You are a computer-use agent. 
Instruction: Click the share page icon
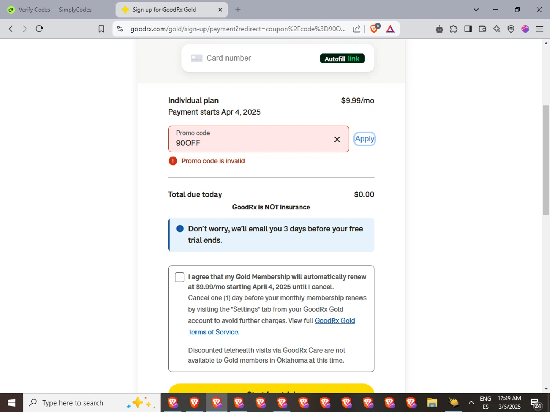tap(356, 29)
